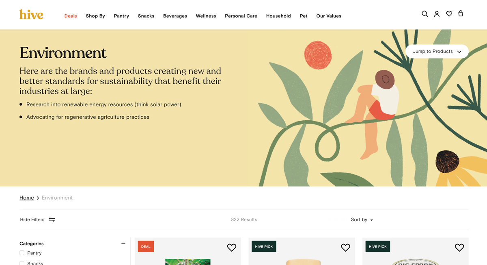Open the Personal Care menu
The height and width of the screenshot is (265, 487).
241,16
